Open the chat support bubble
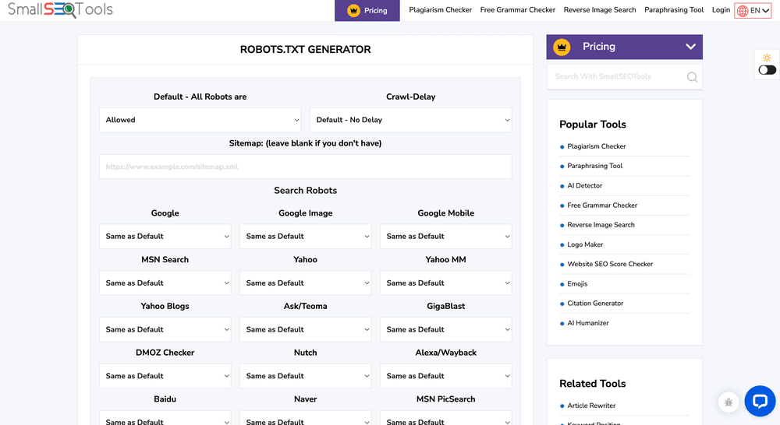 [760, 401]
